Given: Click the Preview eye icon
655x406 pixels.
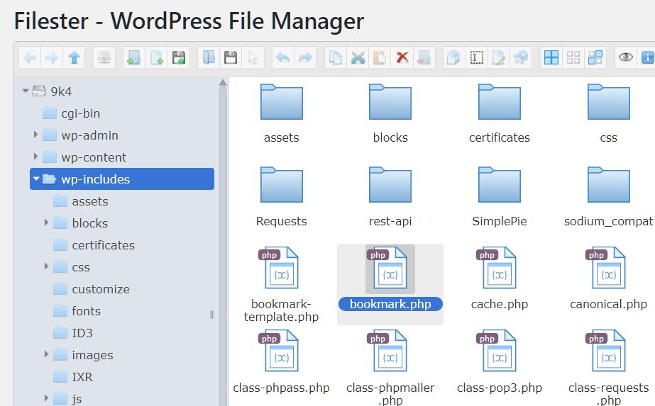Looking at the screenshot, I should pyautogui.click(x=625, y=57).
